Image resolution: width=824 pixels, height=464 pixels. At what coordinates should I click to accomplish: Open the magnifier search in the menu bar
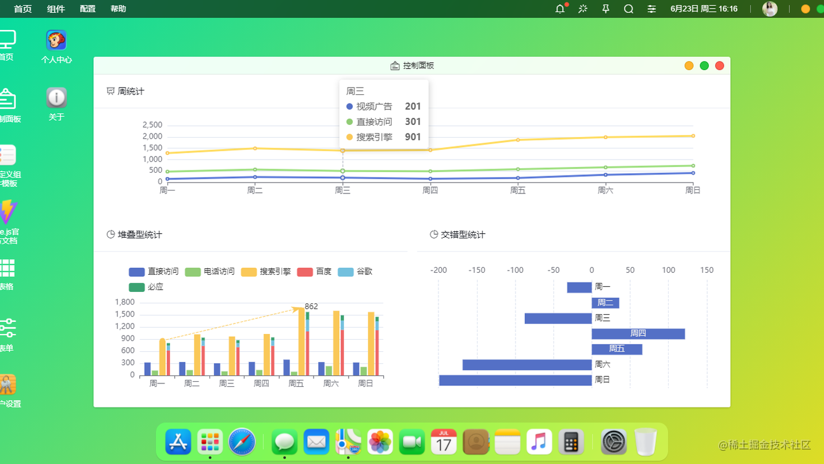(628, 9)
